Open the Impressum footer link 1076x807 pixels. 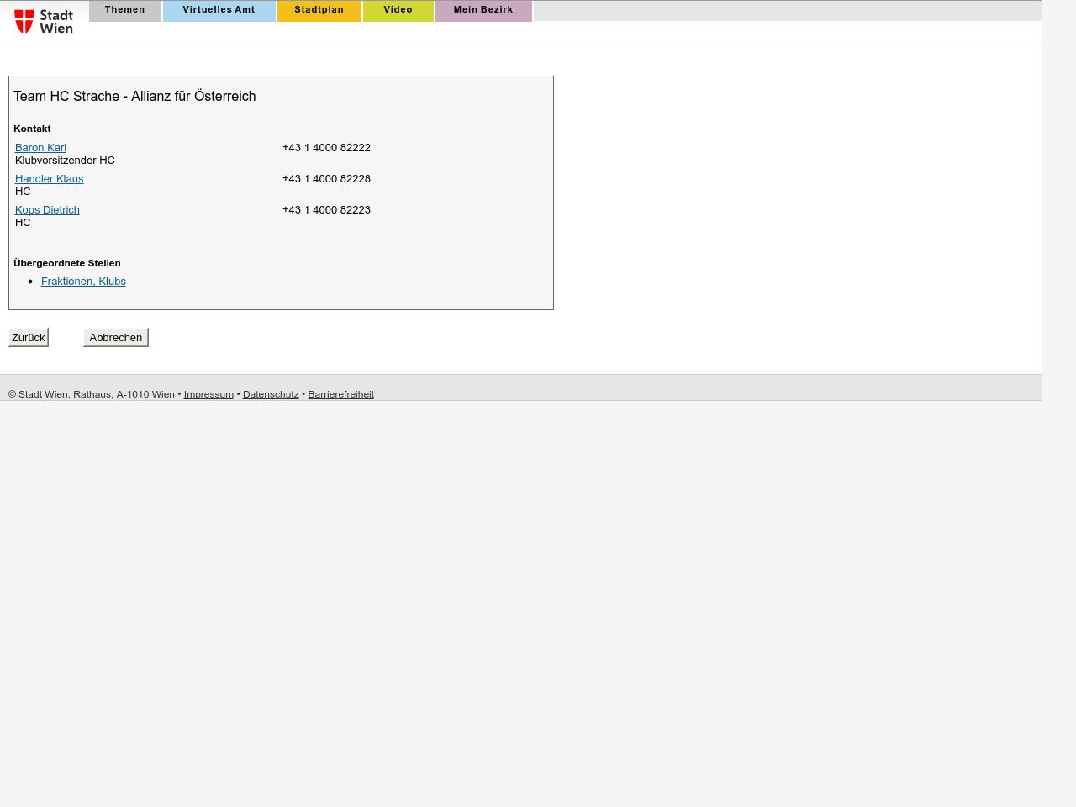pos(208,394)
